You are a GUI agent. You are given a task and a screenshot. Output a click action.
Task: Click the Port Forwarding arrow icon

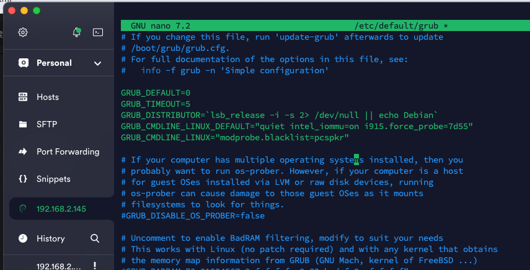(23, 151)
